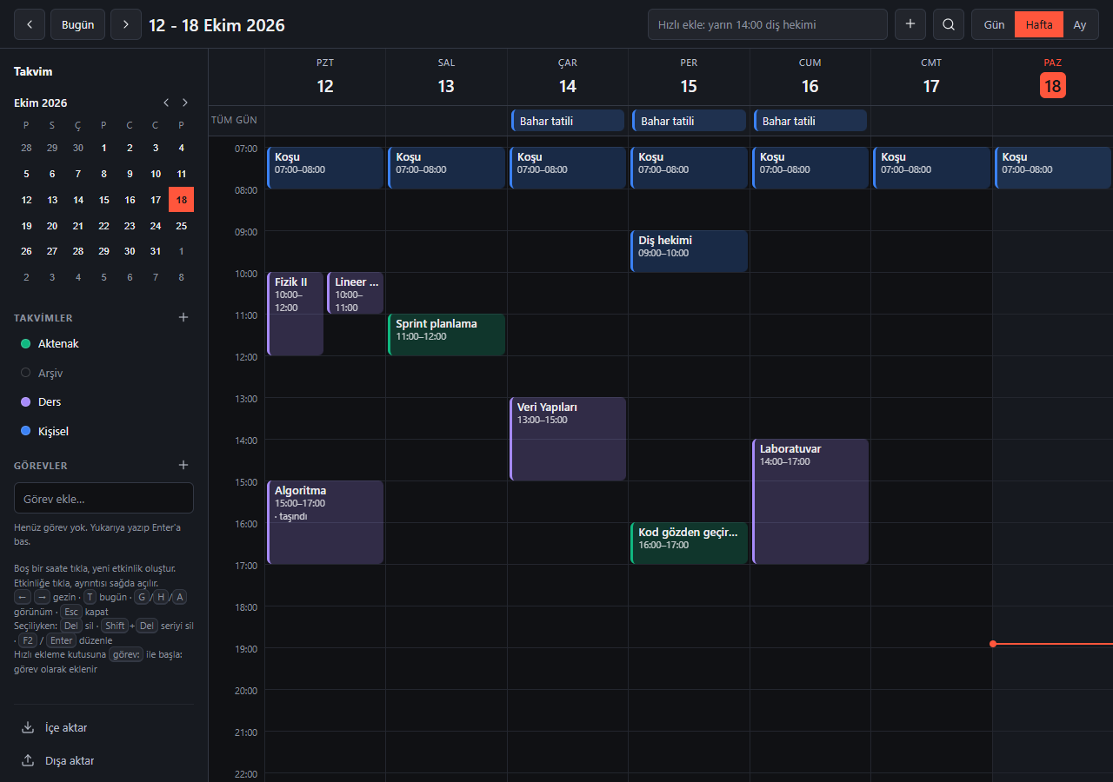Click the Dışa aktar export button
The height and width of the screenshot is (782, 1113).
[x=104, y=761]
